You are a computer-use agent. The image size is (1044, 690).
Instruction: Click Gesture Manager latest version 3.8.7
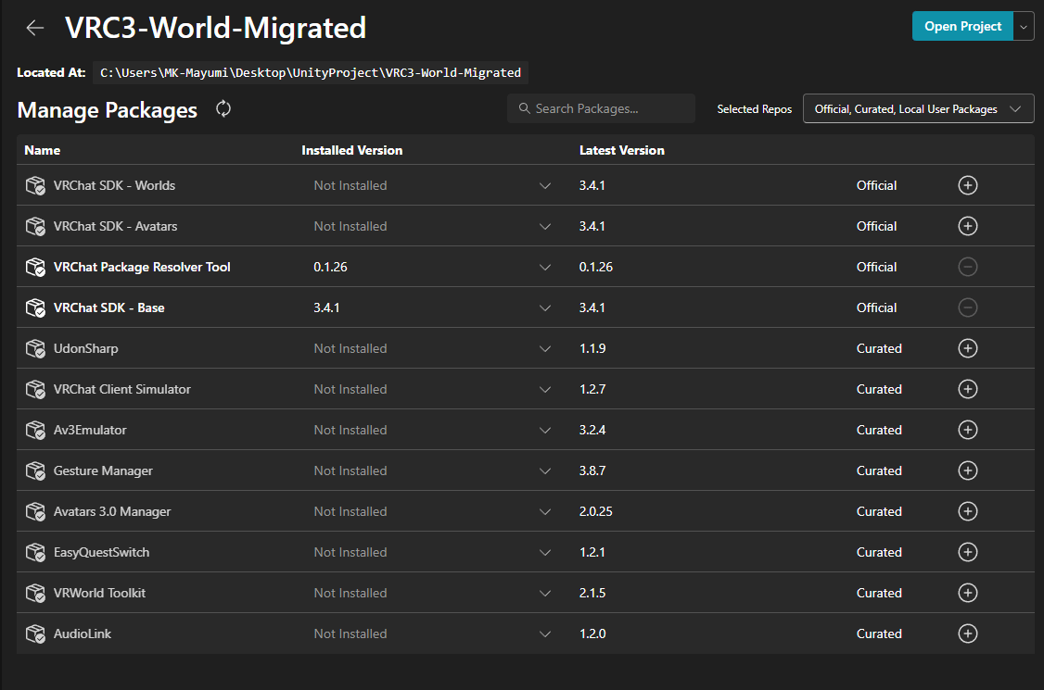[592, 470]
